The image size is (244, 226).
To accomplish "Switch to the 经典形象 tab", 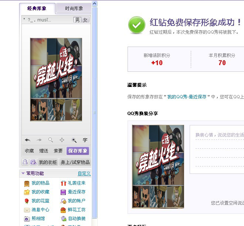I will pyautogui.click(x=37, y=8).
